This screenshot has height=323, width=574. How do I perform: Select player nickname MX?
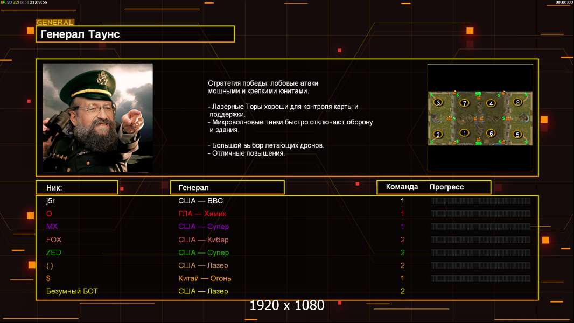coord(52,227)
